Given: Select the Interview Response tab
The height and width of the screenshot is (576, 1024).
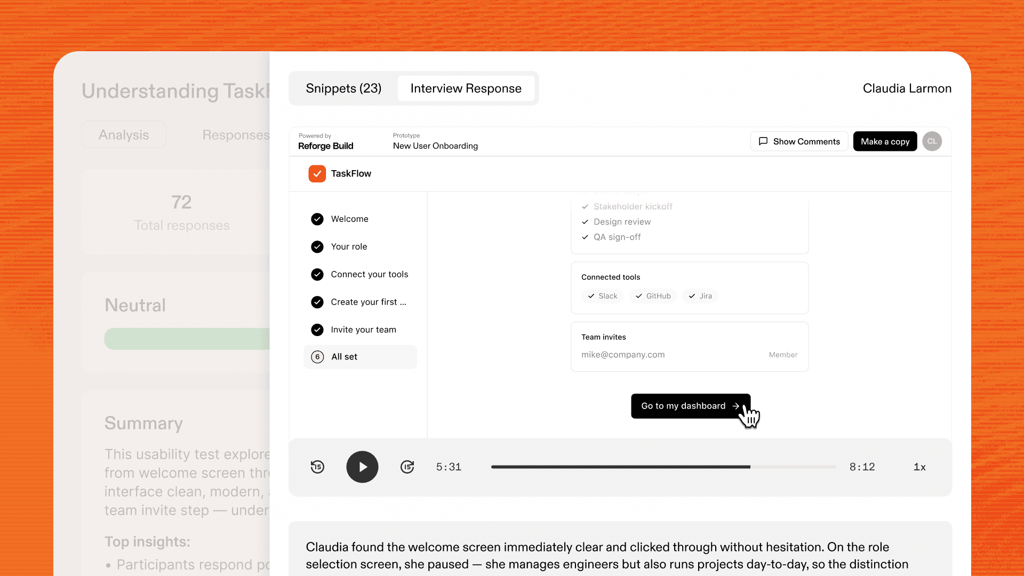Looking at the screenshot, I should (466, 89).
